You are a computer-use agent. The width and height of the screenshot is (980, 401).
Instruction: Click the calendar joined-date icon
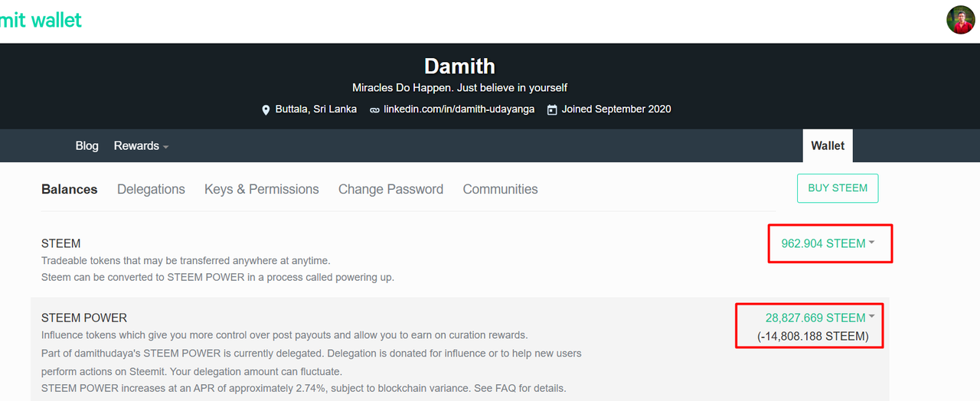pyautogui.click(x=552, y=109)
